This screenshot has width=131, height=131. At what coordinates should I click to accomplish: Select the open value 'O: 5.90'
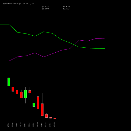tap(45, 9)
